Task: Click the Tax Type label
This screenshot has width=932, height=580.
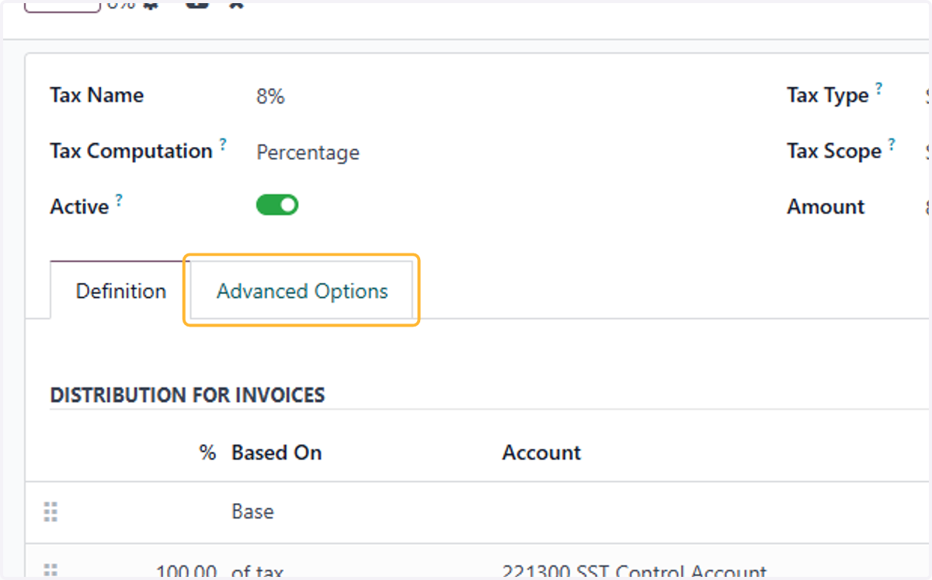Action: click(827, 96)
